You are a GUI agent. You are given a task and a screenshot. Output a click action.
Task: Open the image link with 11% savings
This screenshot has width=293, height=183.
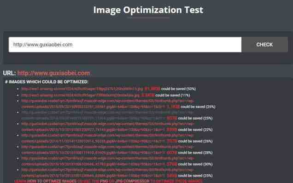81,95
